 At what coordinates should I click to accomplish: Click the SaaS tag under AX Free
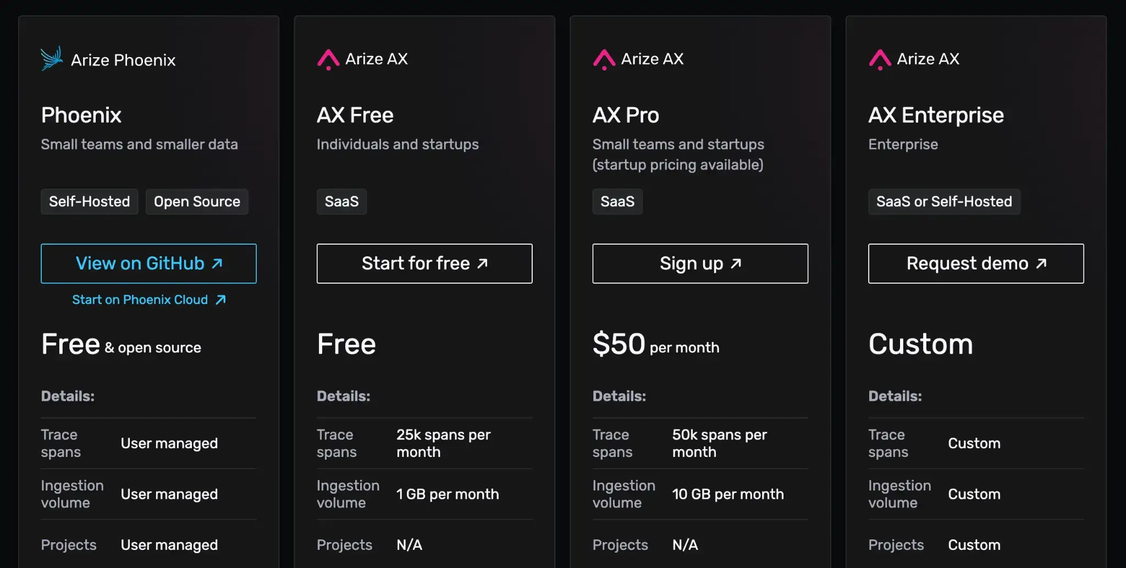(341, 202)
